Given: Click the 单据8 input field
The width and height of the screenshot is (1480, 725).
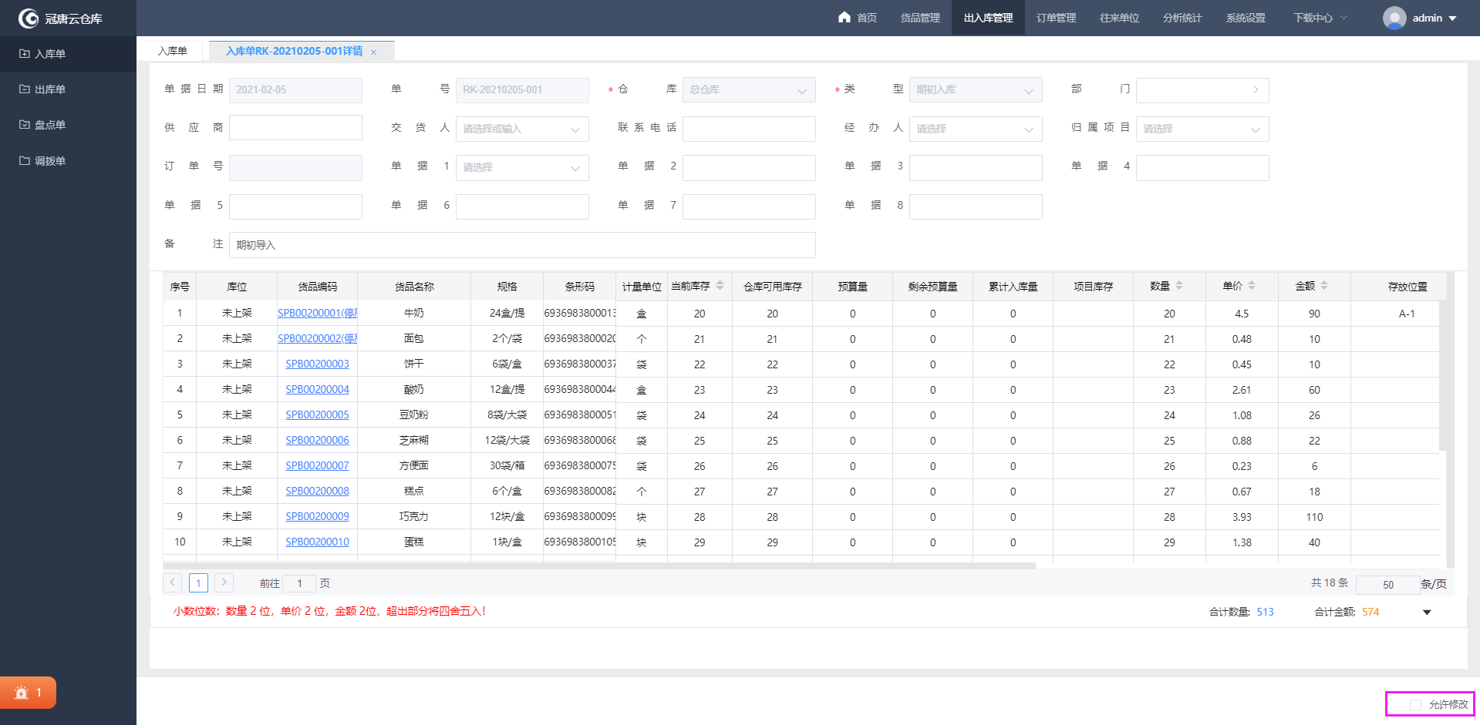Looking at the screenshot, I should coord(976,206).
